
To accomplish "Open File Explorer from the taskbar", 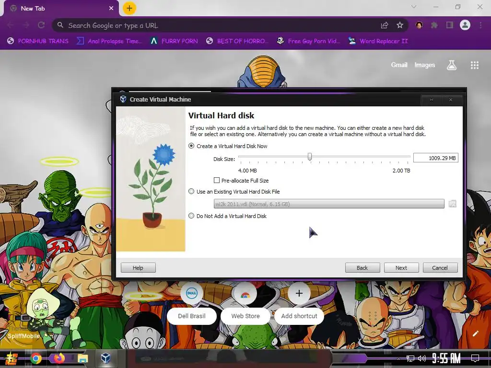I will click(82, 358).
